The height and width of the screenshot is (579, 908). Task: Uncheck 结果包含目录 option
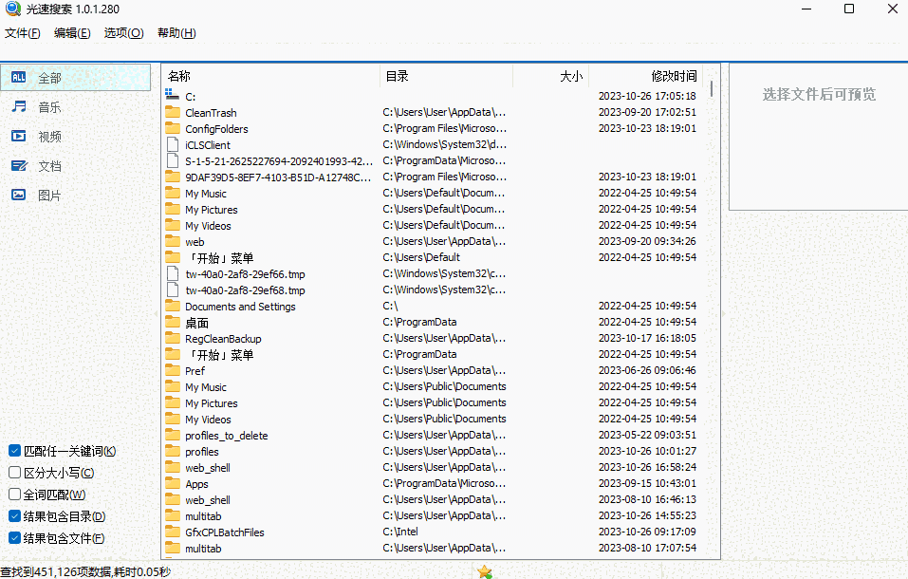click(x=15, y=515)
